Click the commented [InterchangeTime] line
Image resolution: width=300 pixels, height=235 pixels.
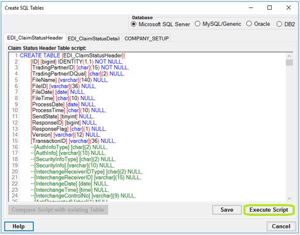pyautogui.click(x=70, y=190)
